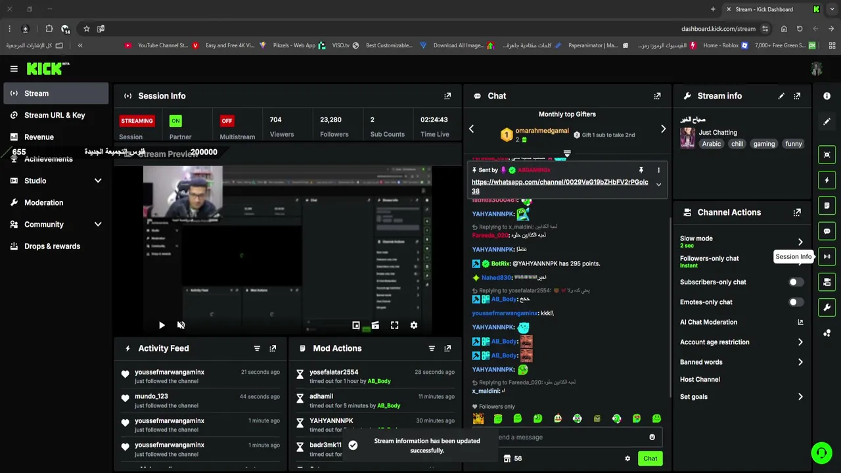Open the emoji picker in the message box
Viewport: 841px width, 473px height.
click(652, 437)
